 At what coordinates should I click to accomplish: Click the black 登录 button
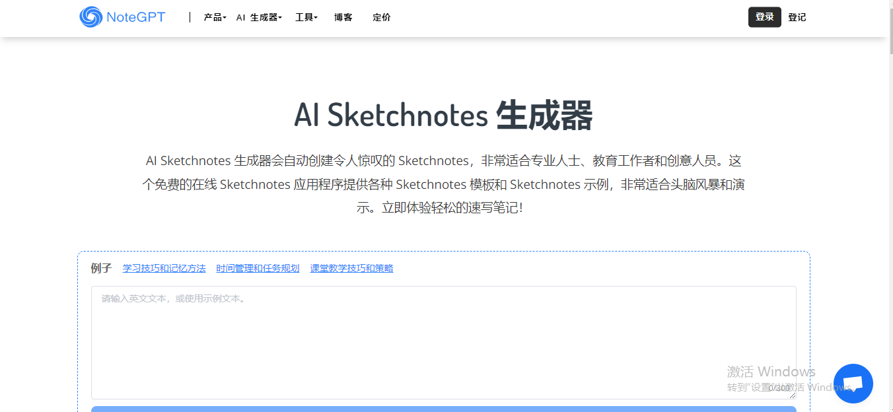pos(764,17)
